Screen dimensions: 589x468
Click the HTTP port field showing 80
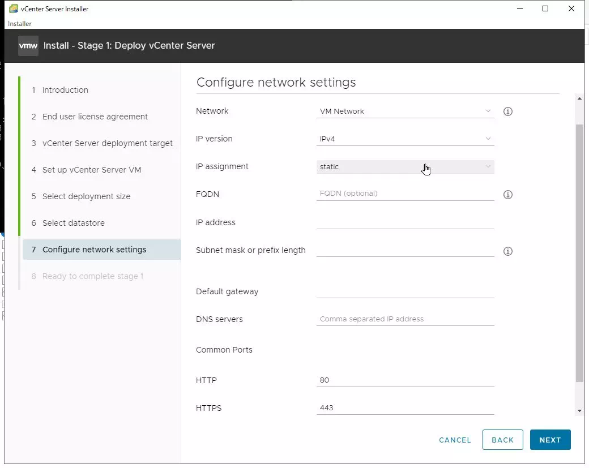405,380
